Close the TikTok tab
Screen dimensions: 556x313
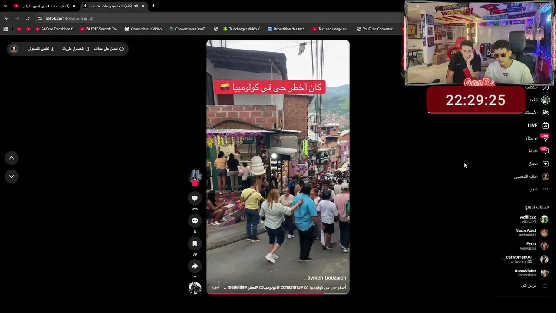[x=143, y=6]
